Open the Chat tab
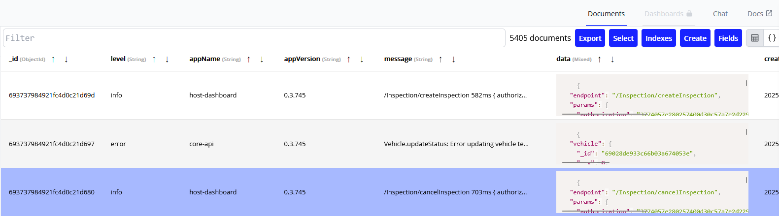The height and width of the screenshot is (216, 779). point(720,14)
